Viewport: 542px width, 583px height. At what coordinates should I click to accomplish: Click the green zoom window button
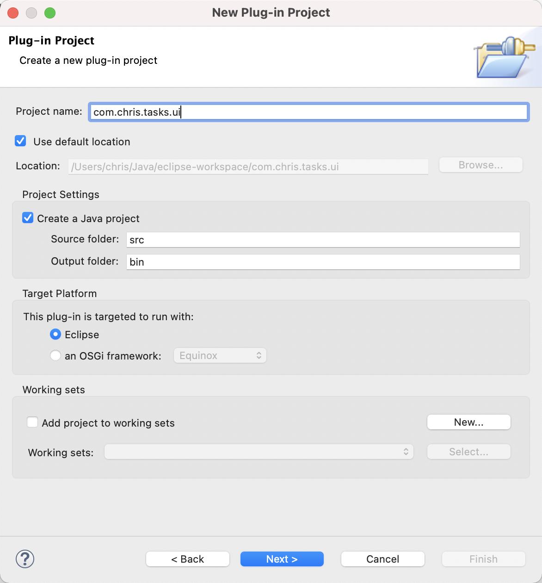click(x=50, y=13)
